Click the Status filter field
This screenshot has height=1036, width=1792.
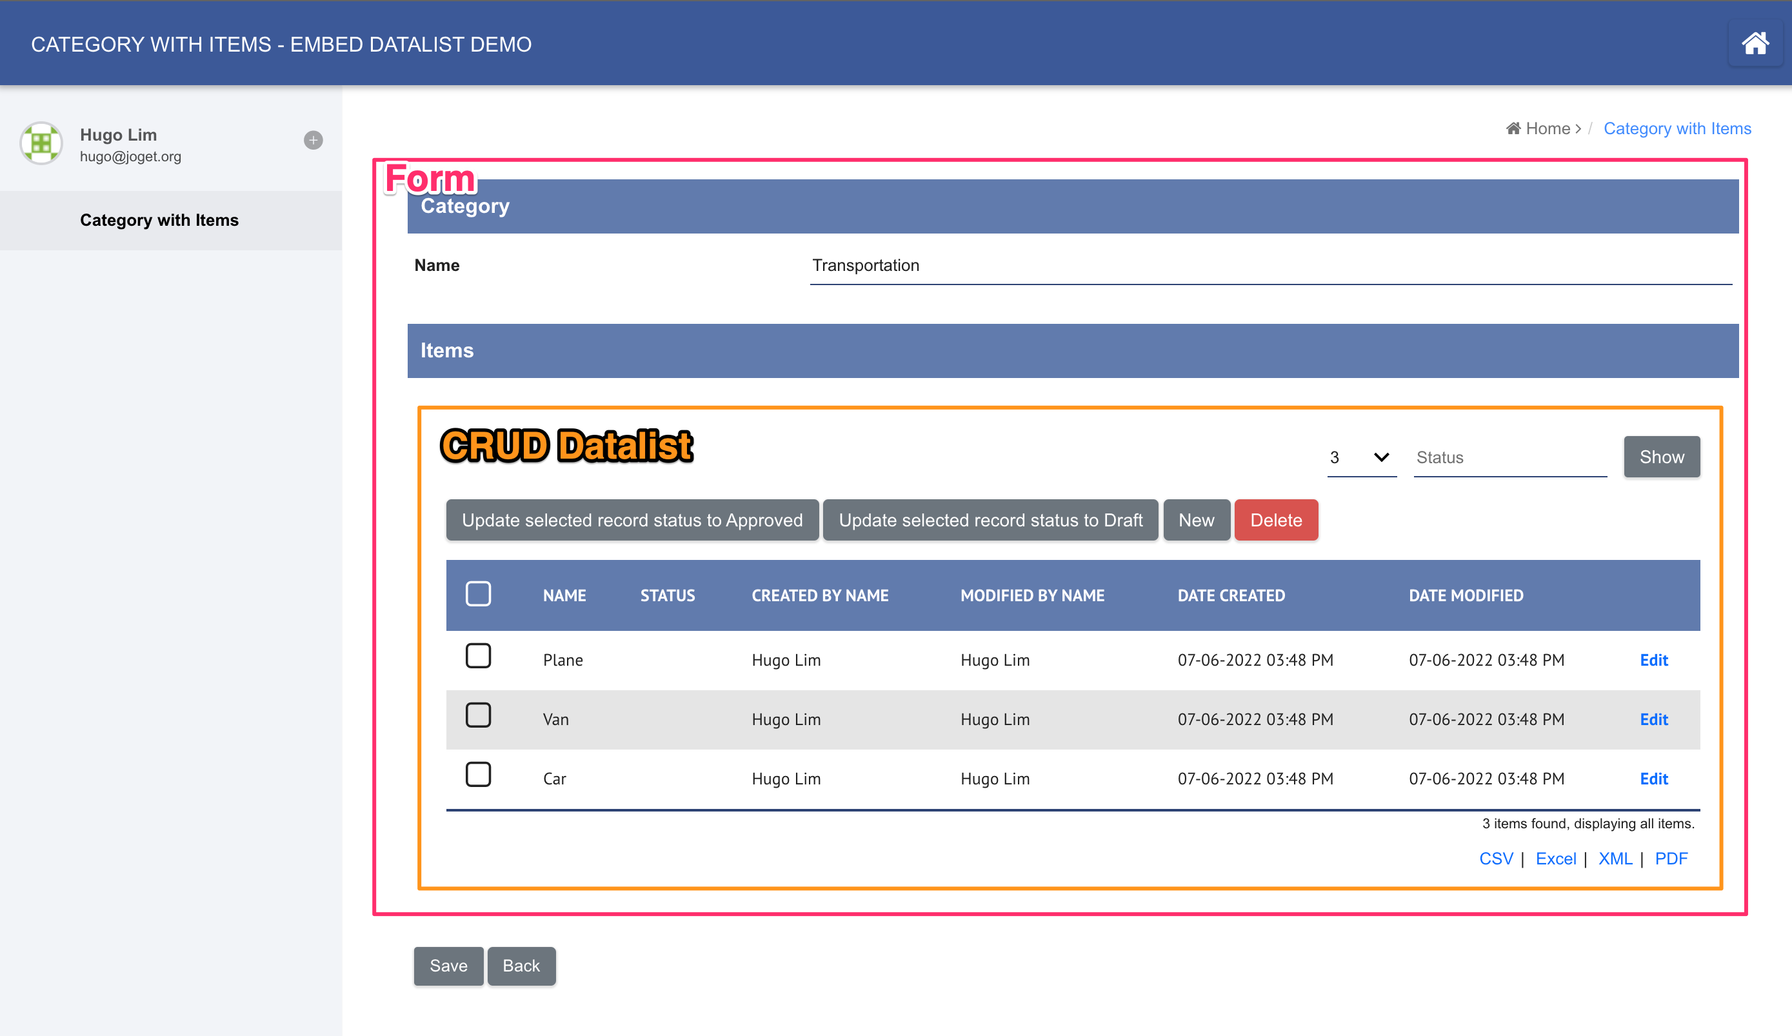point(1509,457)
